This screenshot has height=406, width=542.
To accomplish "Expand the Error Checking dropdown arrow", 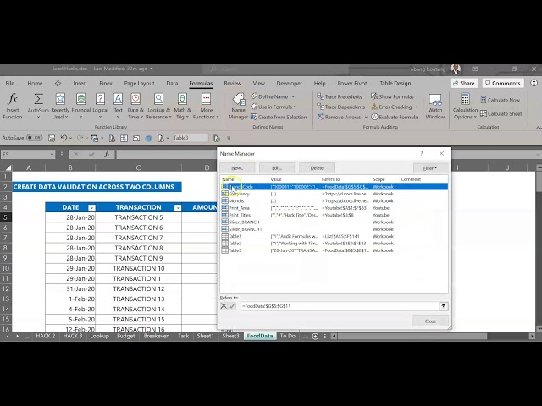I will (x=418, y=107).
